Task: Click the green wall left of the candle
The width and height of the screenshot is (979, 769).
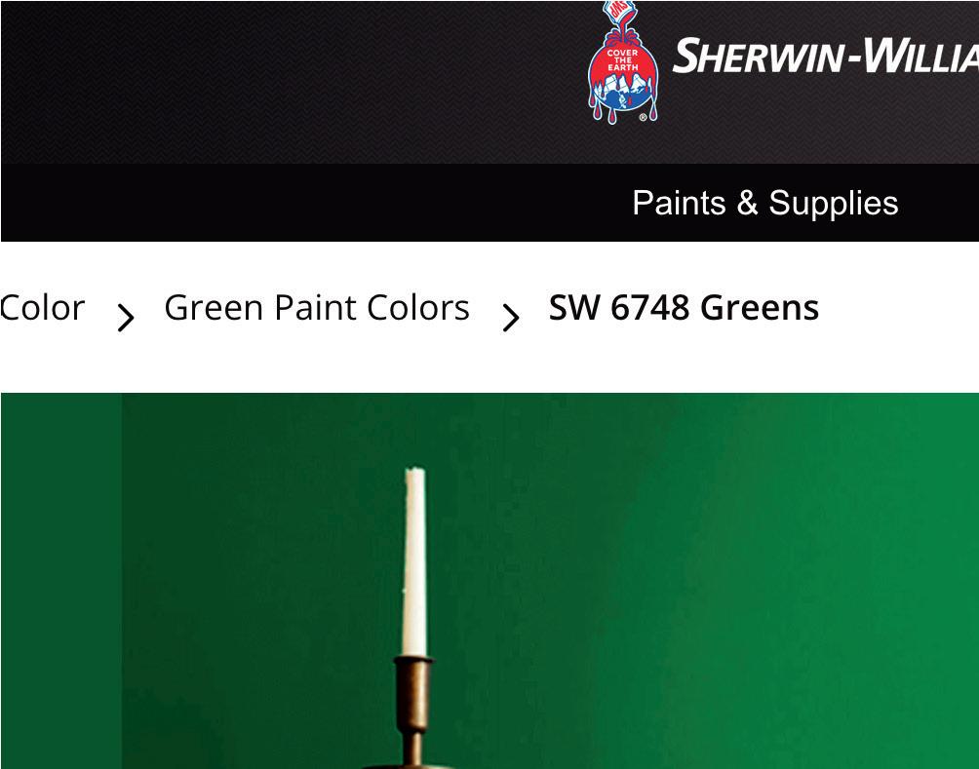Action: (262, 581)
